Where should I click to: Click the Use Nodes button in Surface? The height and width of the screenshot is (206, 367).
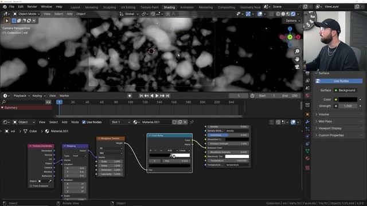[x=339, y=81]
